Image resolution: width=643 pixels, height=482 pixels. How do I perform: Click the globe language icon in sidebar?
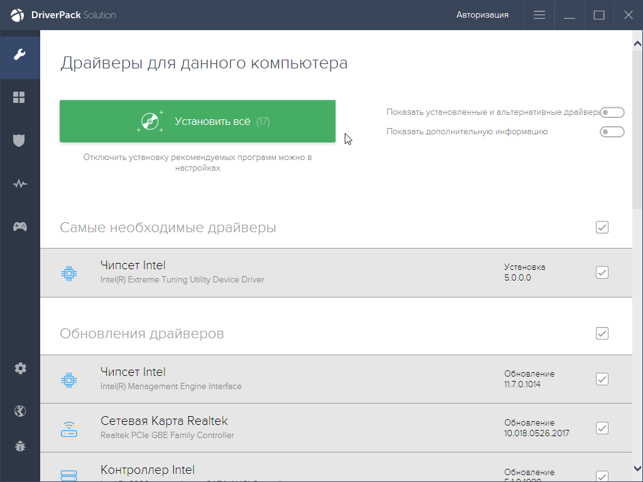coord(20,411)
